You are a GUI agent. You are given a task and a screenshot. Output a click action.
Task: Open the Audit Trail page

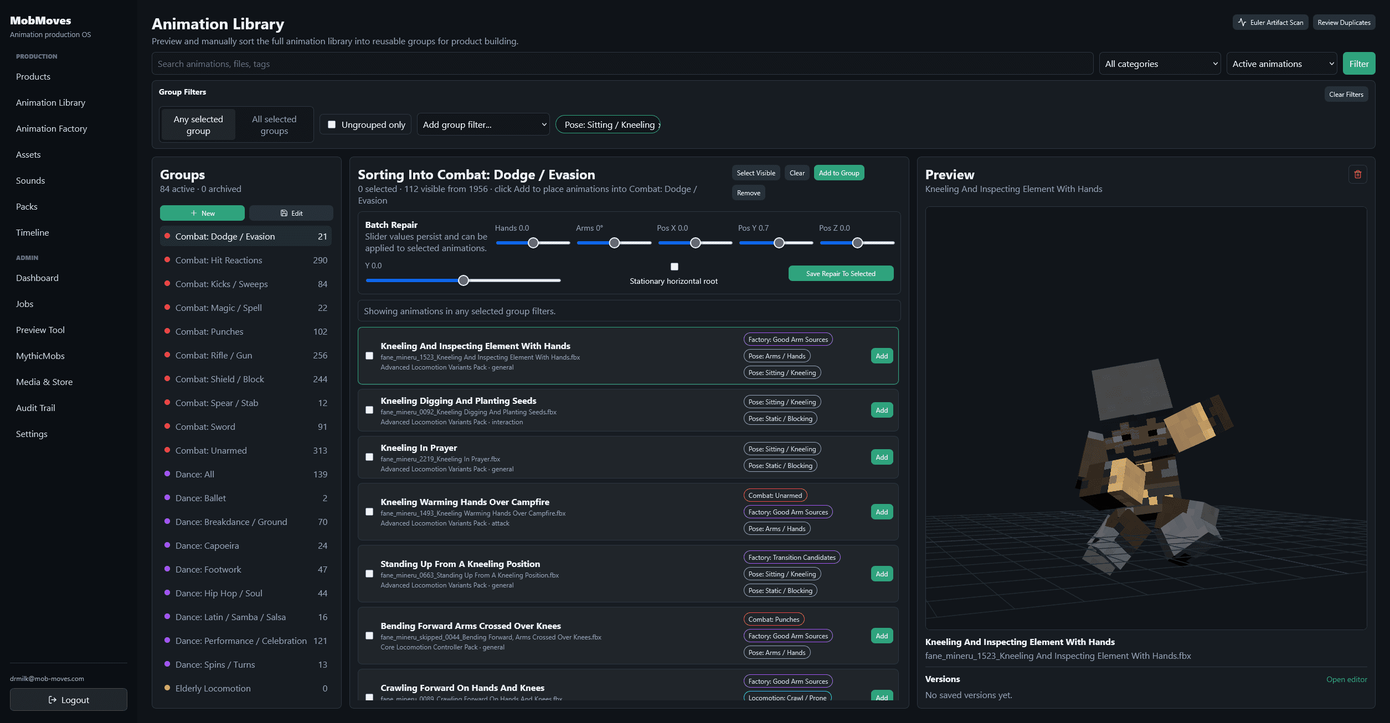coord(35,408)
